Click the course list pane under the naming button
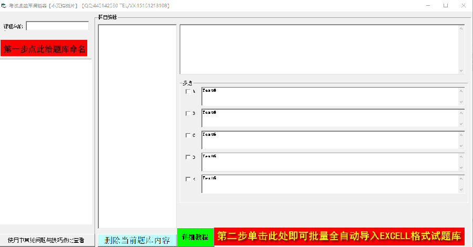This screenshot has width=473, height=247. [x=46, y=142]
